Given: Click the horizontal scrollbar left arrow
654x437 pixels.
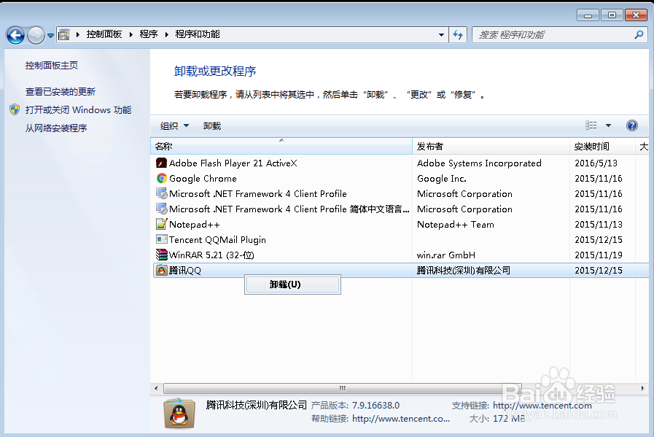Looking at the screenshot, I should [x=157, y=388].
